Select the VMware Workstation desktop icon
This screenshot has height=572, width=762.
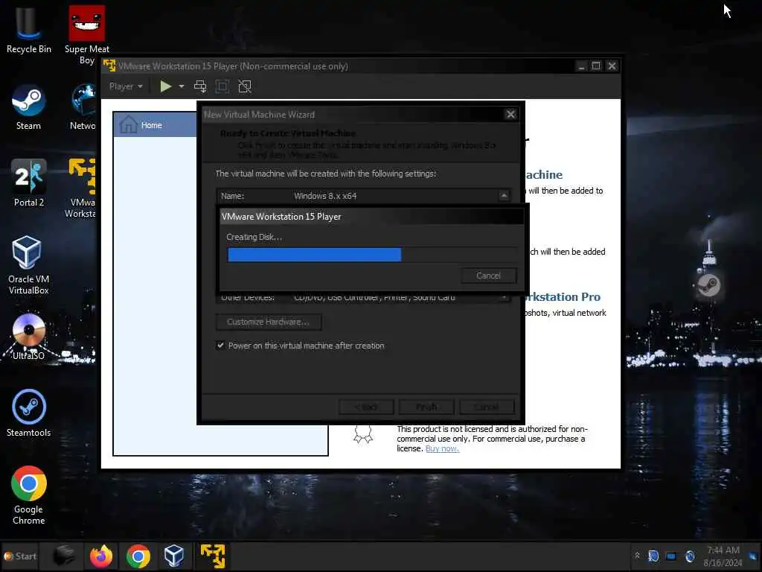(x=82, y=188)
